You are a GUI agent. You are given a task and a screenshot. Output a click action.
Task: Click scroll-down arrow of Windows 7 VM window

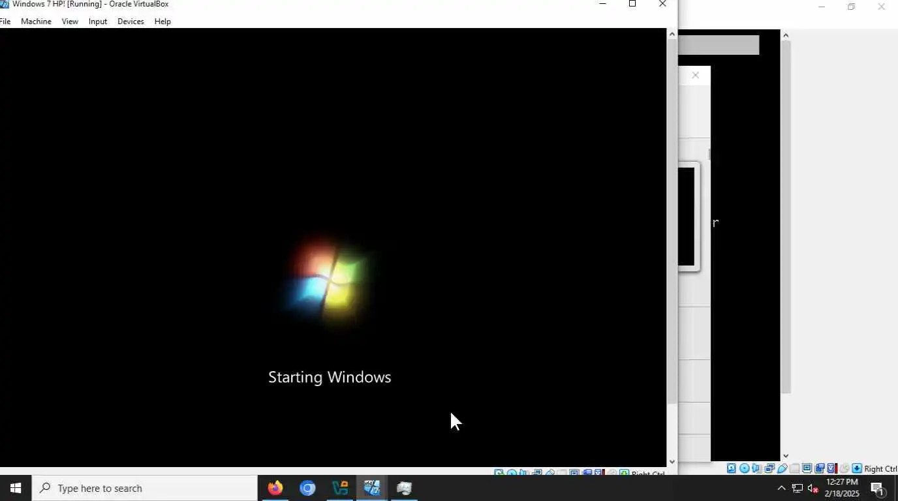pos(672,462)
